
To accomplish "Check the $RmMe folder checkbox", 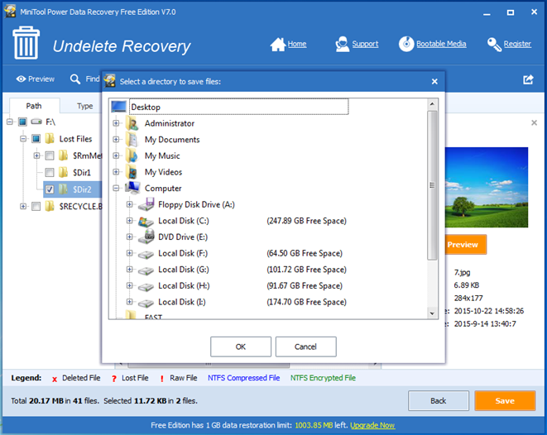I will pyautogui.click(x=50, y=155).
